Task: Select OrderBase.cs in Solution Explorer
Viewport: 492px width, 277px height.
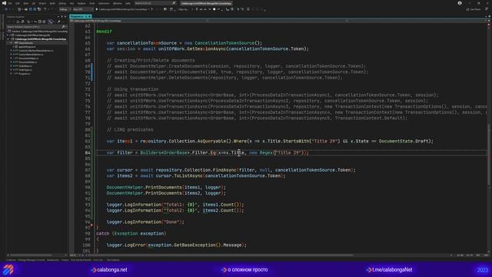Action: click(x=25, y=66)
